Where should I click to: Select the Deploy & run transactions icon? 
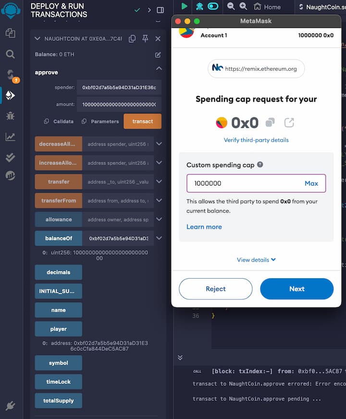11,96
